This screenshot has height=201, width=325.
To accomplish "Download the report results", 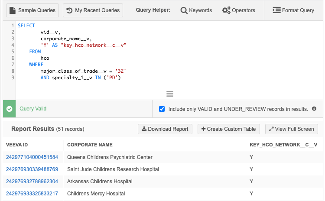I will coord(165,129).
